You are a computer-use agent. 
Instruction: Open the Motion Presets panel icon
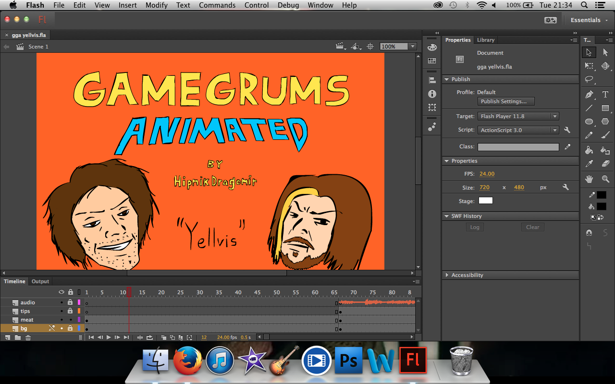(432, 127)
